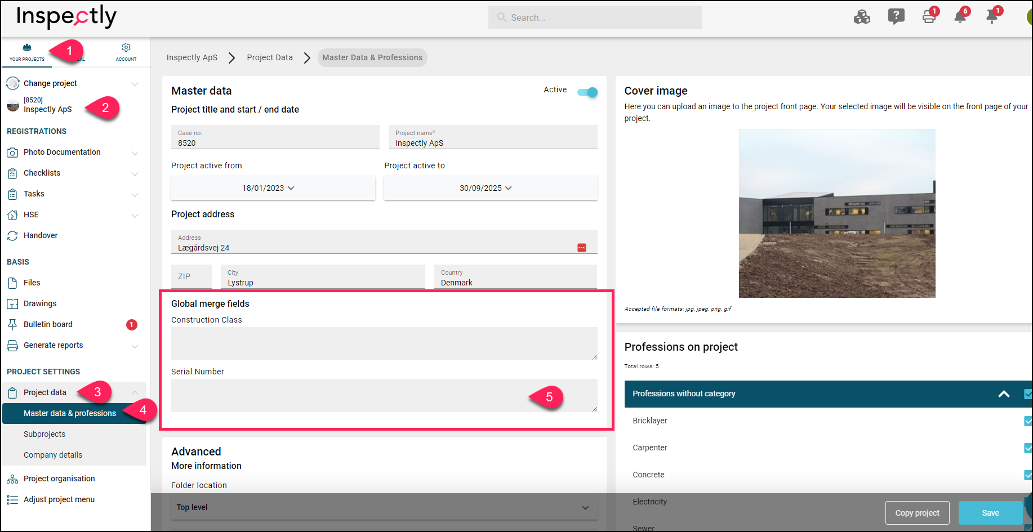
Task: Open the Folder location Top level dropdown
Action: pyautogui.click(x=384, y=507)
